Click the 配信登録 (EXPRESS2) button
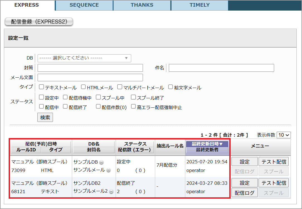Image resolution: width=302 pixels, height=209 pixels. 39,22
